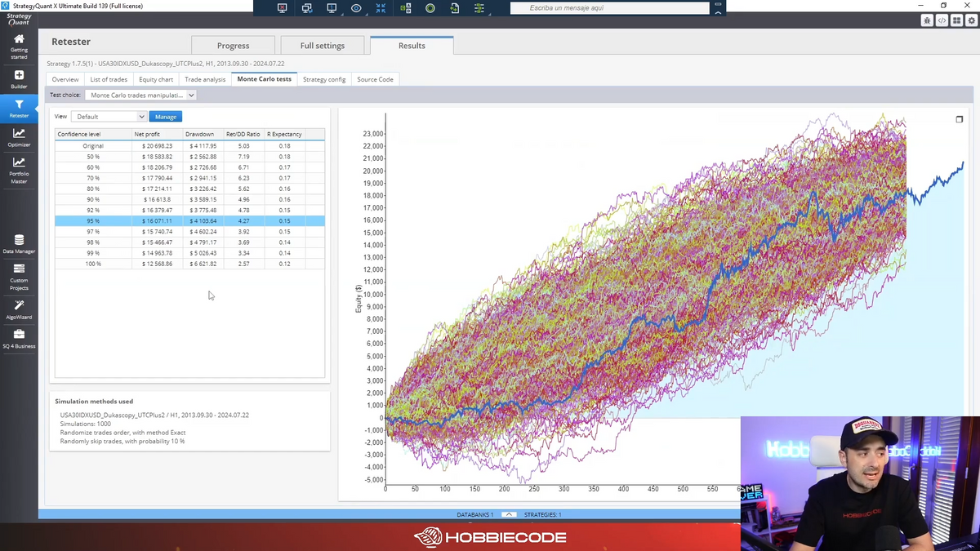Open the Optimizer module

(x=19, y=137)
